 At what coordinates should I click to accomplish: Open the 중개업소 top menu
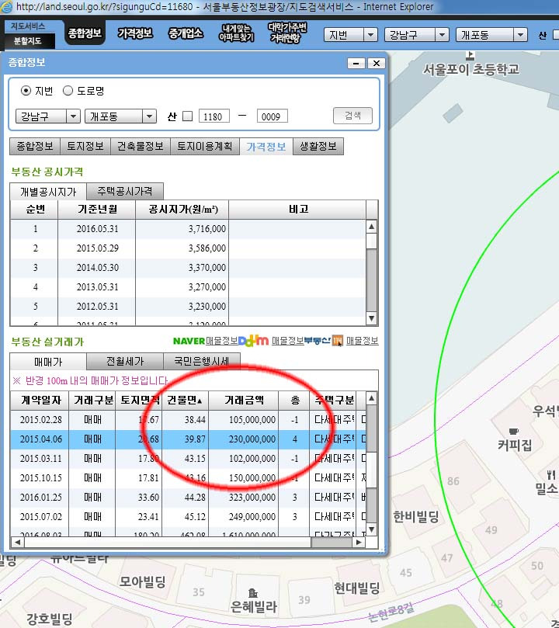186,33
